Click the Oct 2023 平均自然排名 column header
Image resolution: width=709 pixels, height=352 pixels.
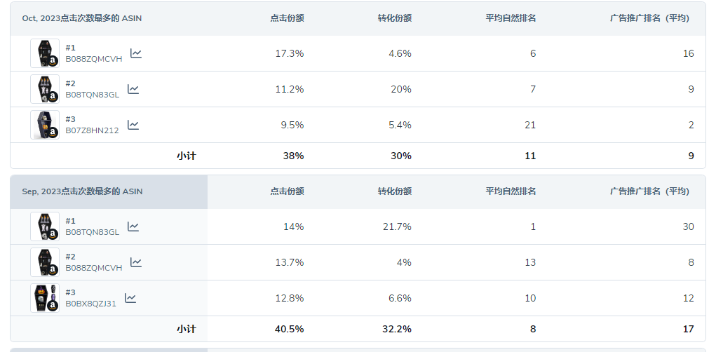(x=511, y=18)
